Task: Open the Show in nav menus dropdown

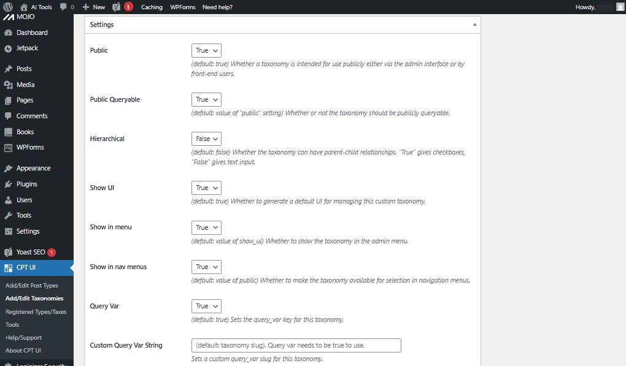Action: point(206,267)
